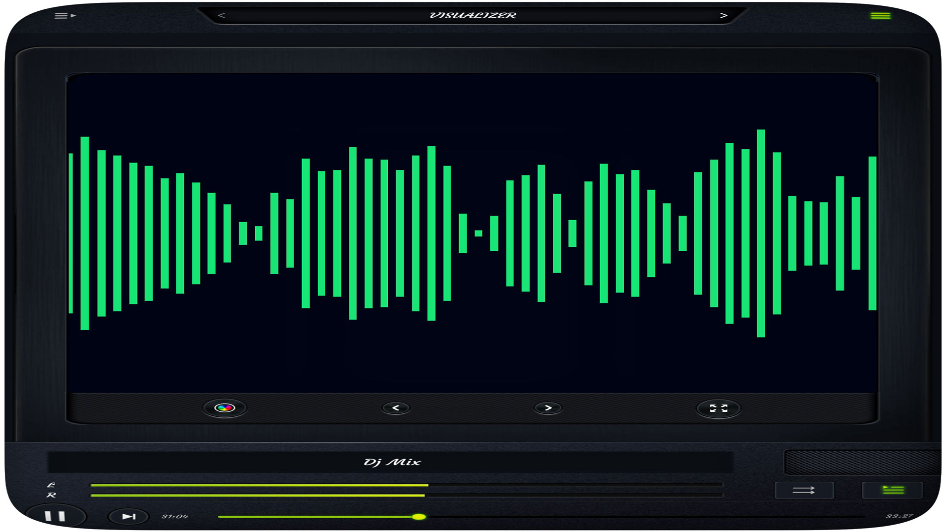Screen dimensions: 946x532
Task: Click the pause icon at bottom left
Action: 56,516
